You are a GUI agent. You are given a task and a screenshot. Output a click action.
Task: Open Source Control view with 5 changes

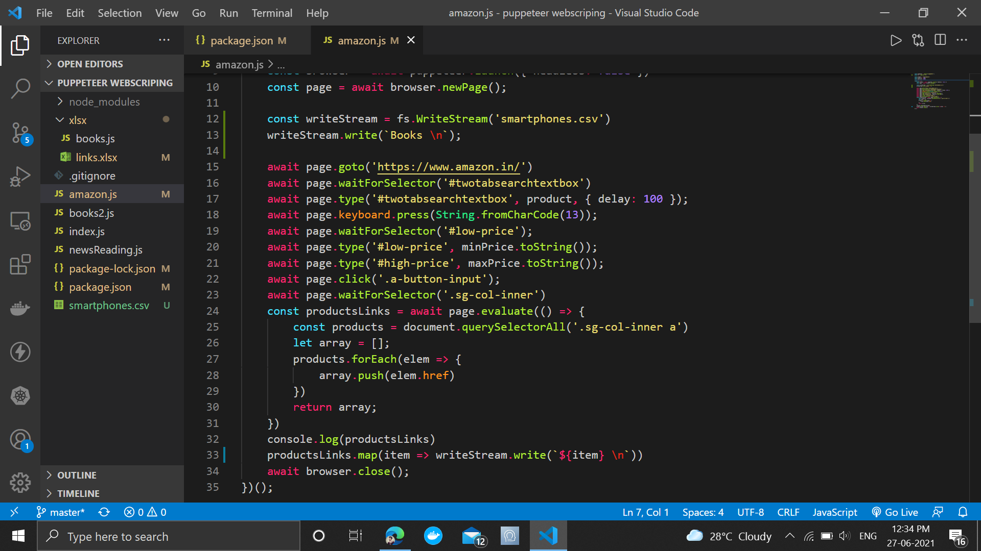[x=20, y=133]
